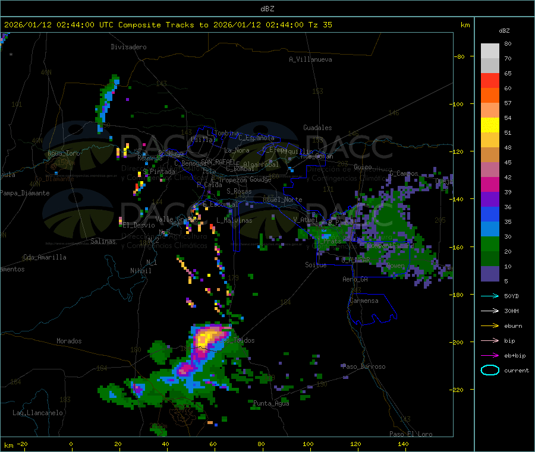Click the 'Tz 35' text in the header
Viewport: 535px width, 452px height.
coord(320,25)
